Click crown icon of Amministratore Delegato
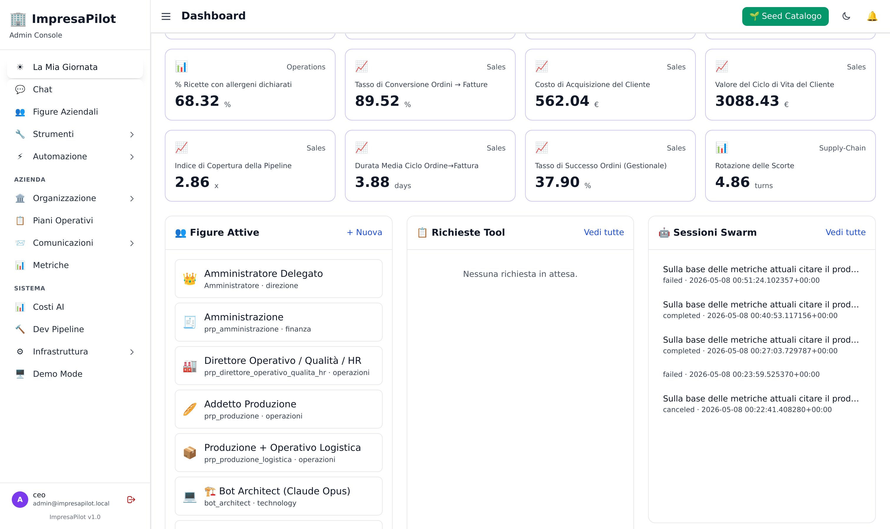The height and width of the screenshot is (529, 890). 190,279
